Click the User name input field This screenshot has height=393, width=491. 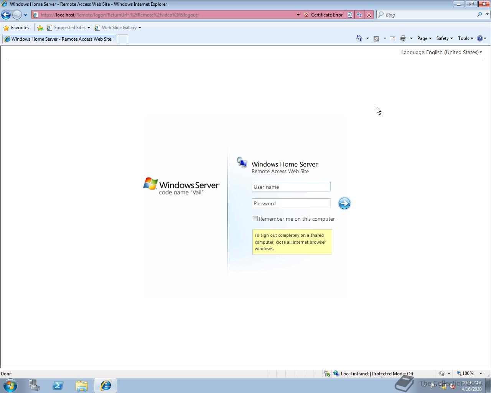(291, 187)
